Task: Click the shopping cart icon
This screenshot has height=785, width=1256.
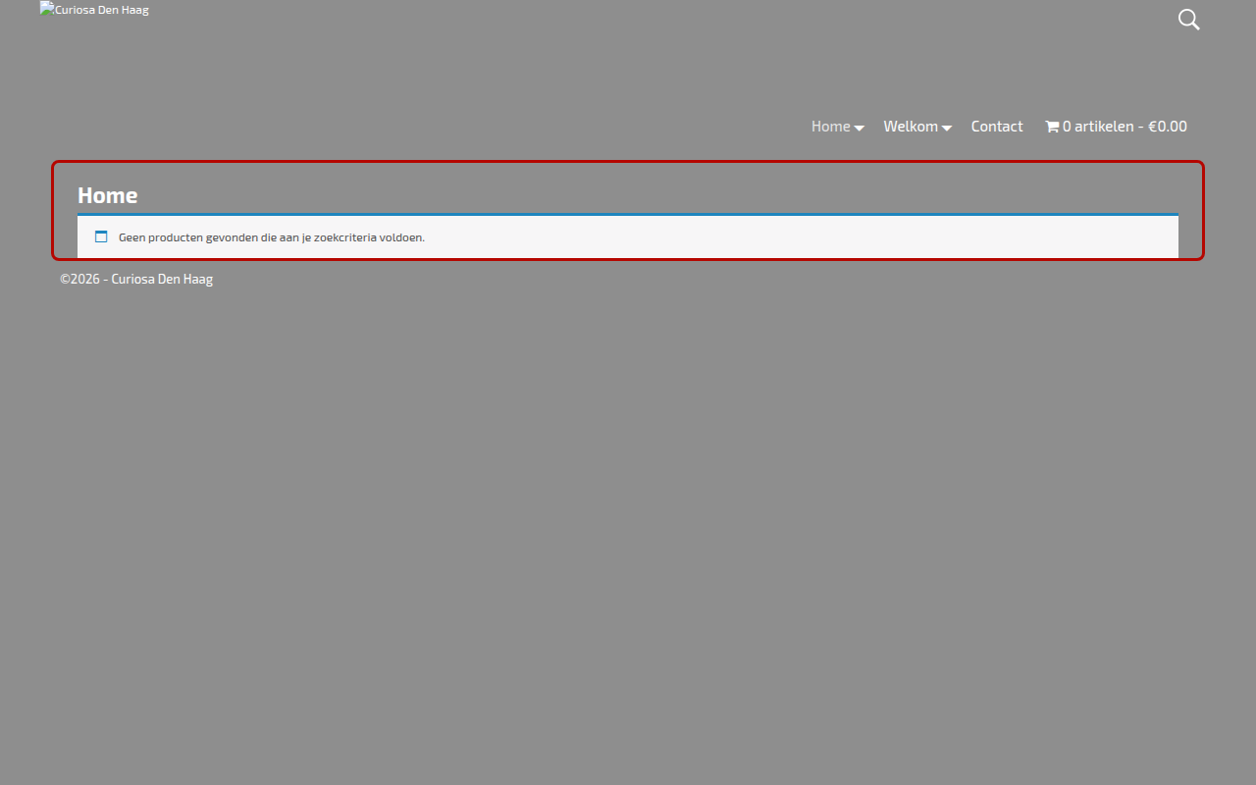Action: 1052,127
